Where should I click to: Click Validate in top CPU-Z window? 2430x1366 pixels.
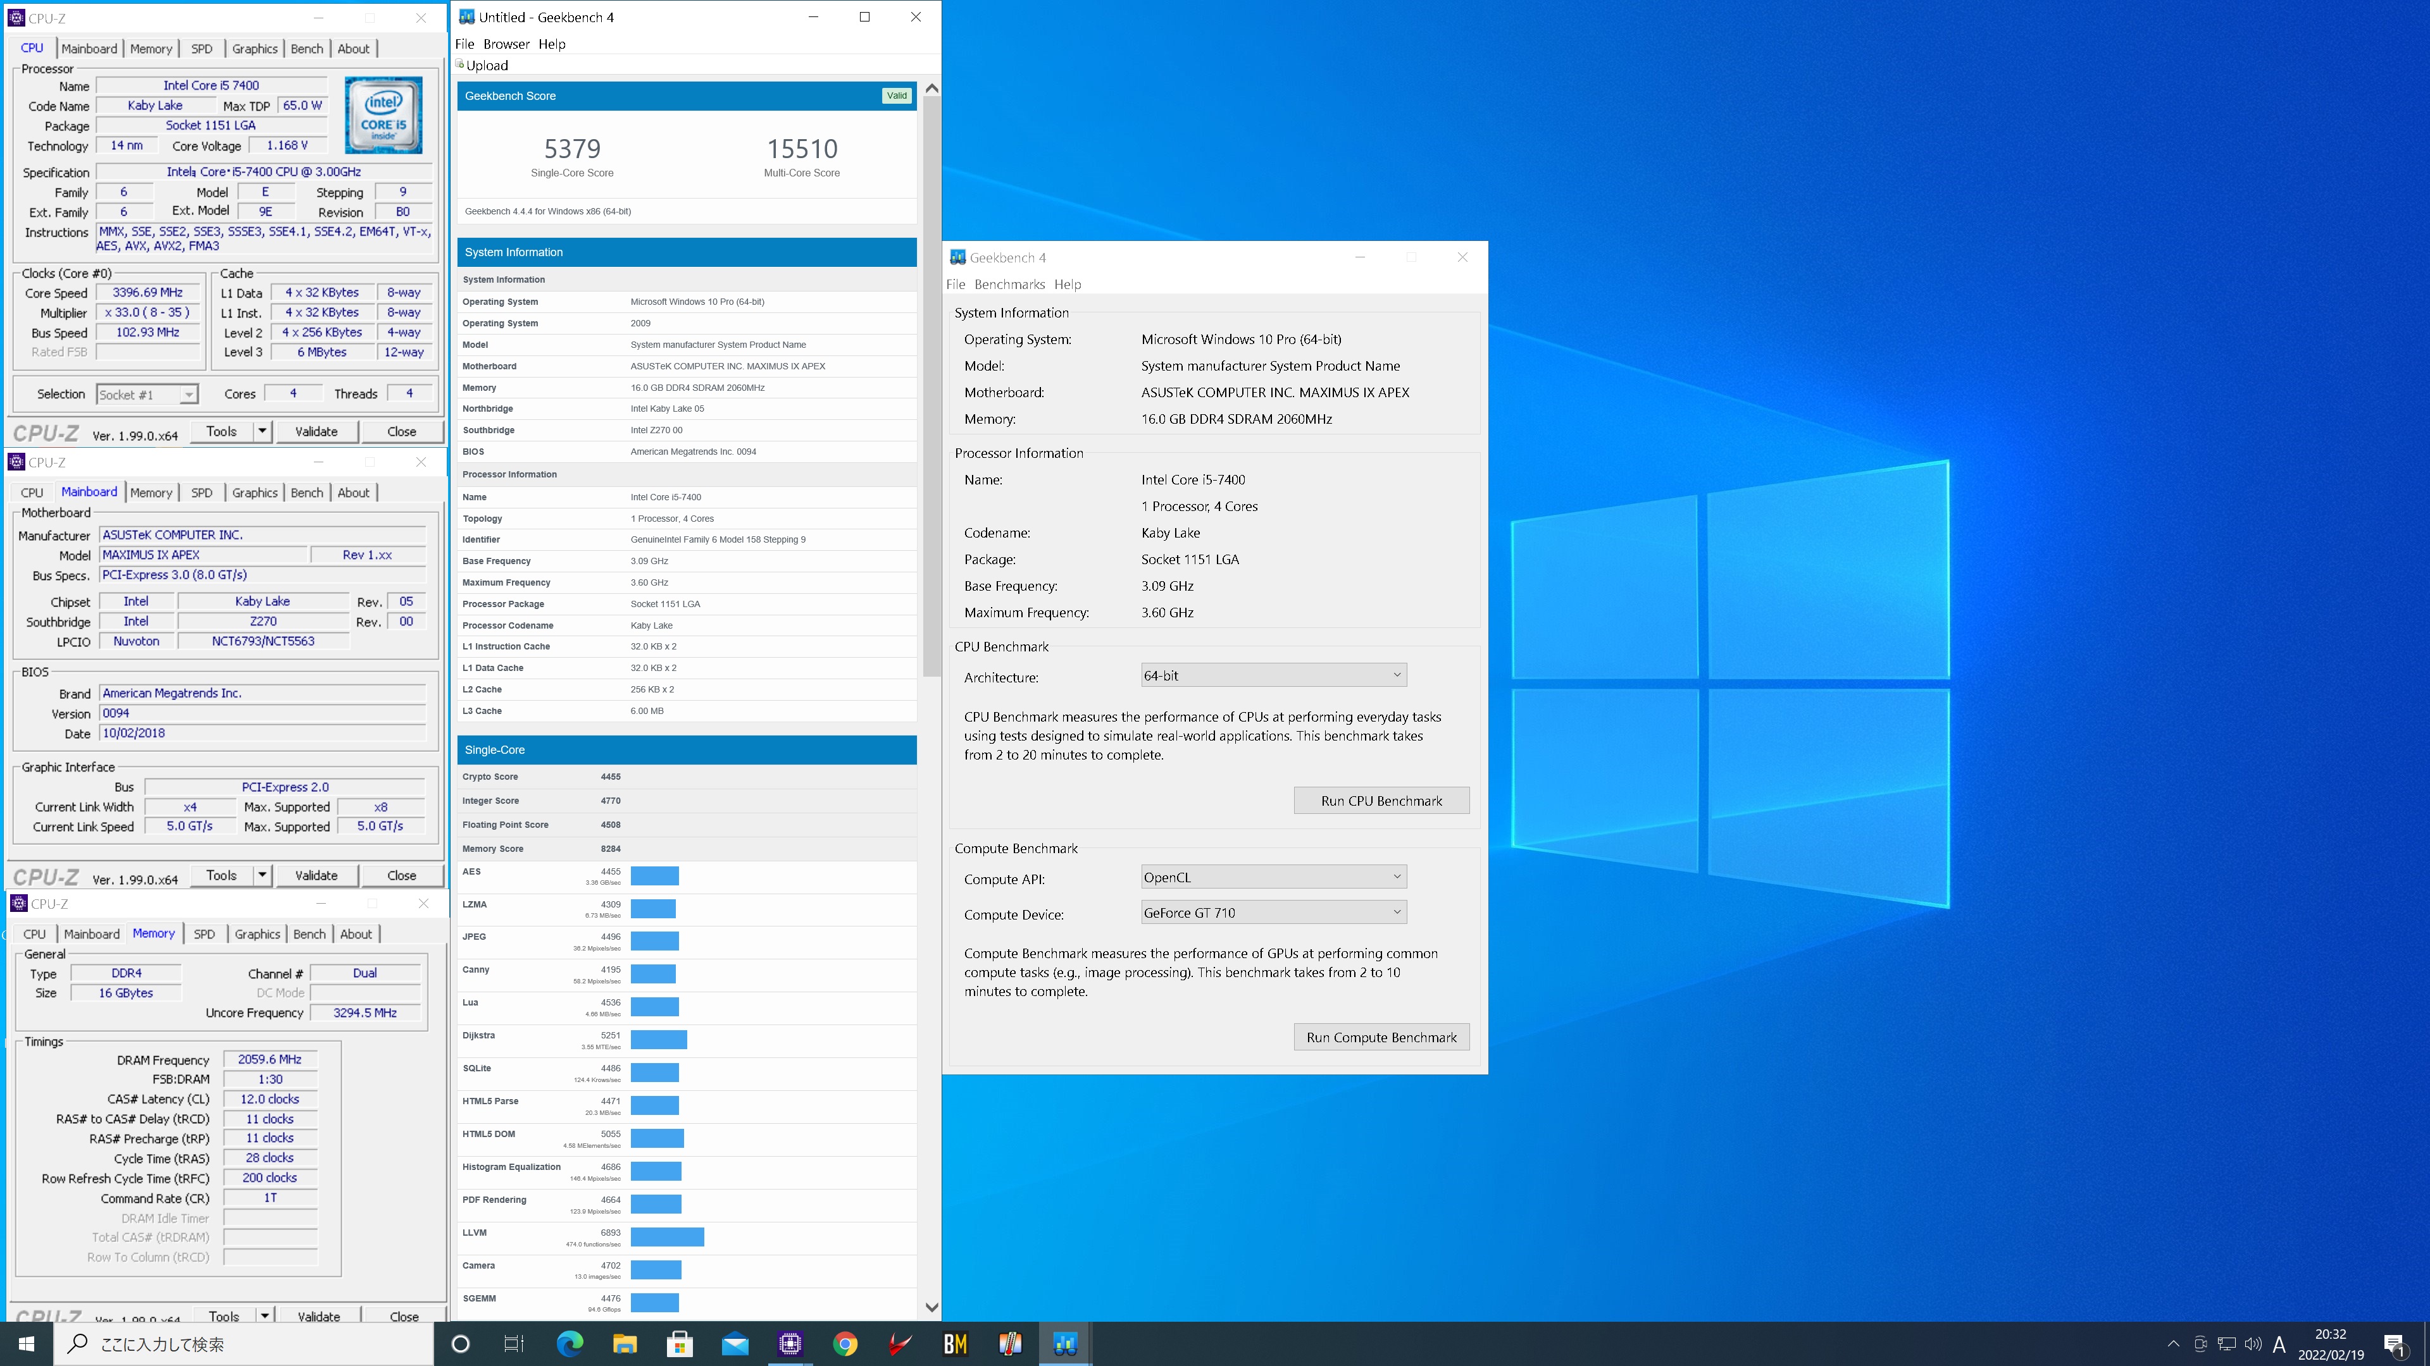316,432
